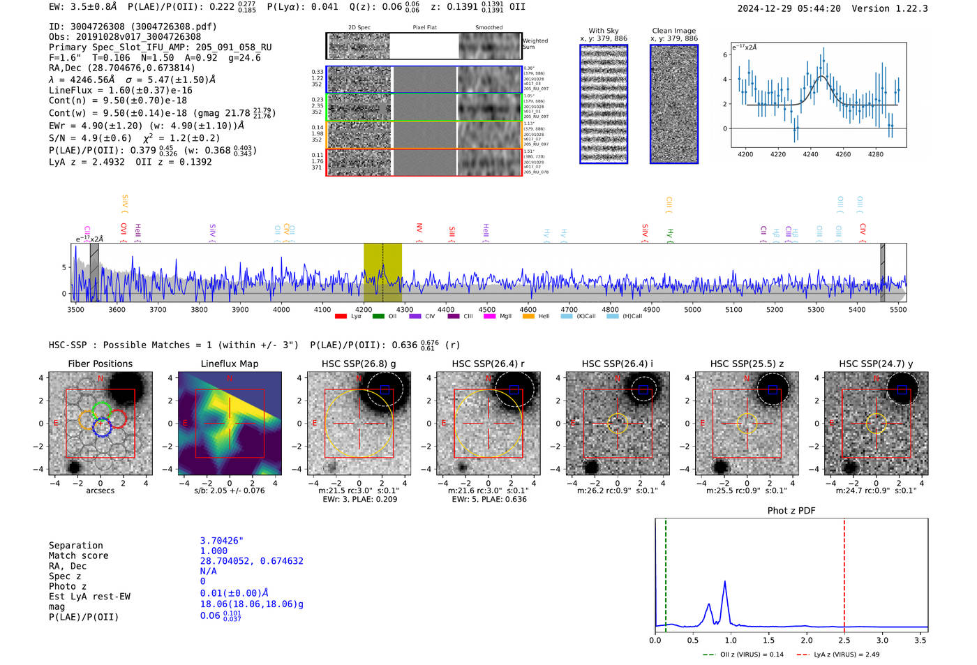
Task: Click the red Lyα legend swatch
Action: click(341, 316)
